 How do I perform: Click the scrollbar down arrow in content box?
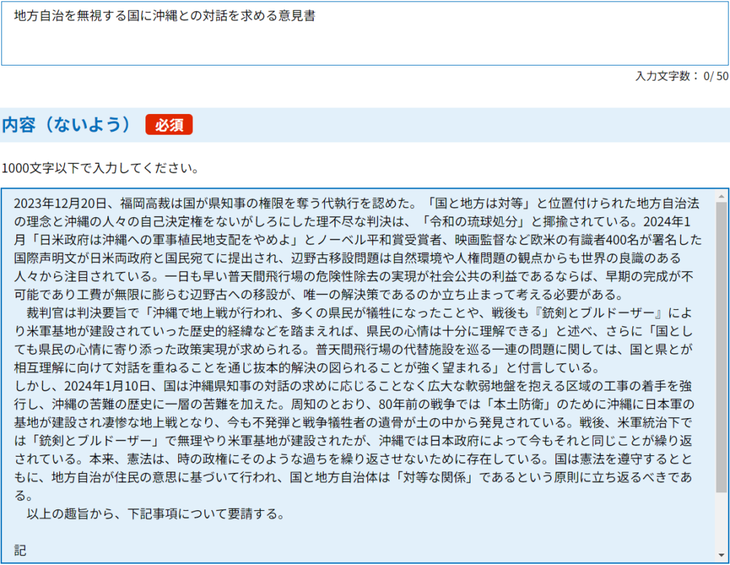(721, 555)
